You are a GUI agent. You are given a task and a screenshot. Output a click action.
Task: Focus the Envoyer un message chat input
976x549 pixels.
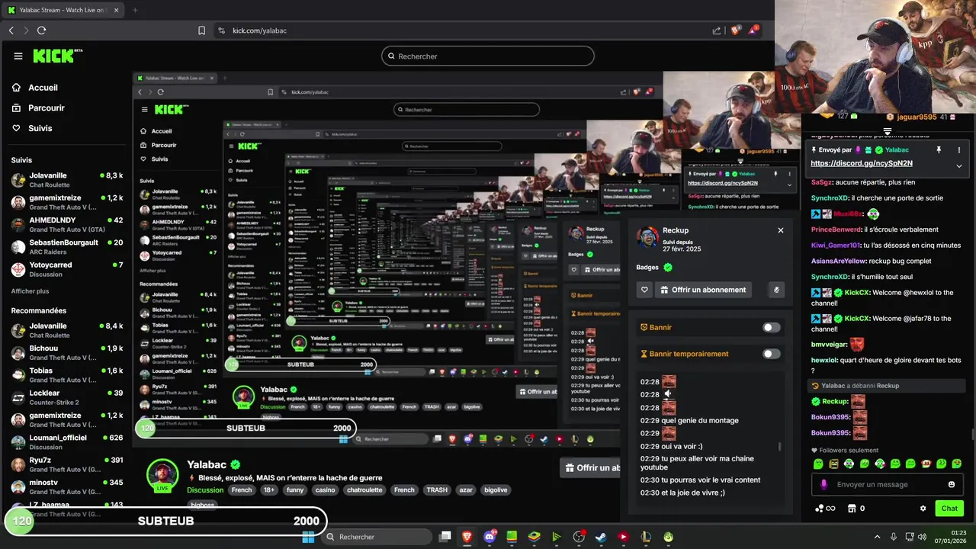888,484
